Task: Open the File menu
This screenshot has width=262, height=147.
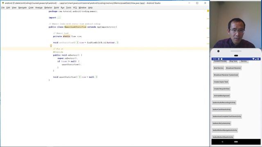Action: coord(3,8)
